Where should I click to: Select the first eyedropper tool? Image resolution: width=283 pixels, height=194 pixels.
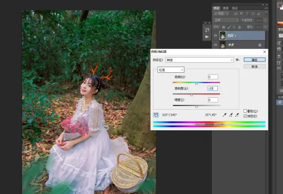point(225,115)
